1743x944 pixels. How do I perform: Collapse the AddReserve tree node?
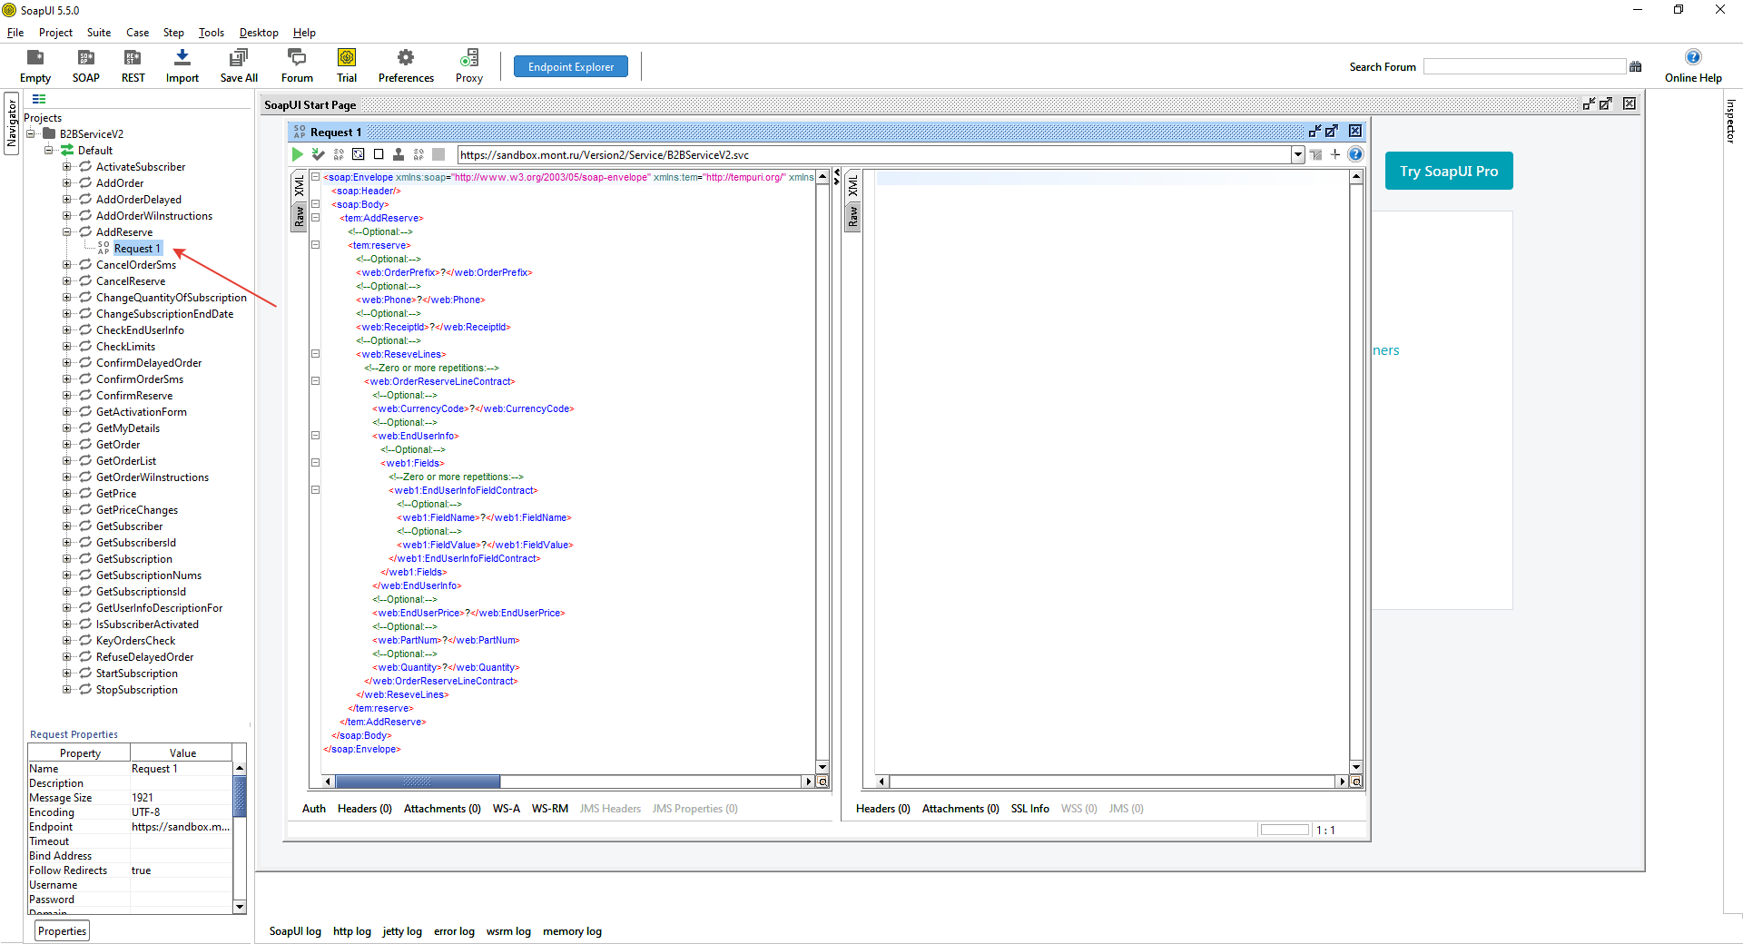click(x=66, y=232)
